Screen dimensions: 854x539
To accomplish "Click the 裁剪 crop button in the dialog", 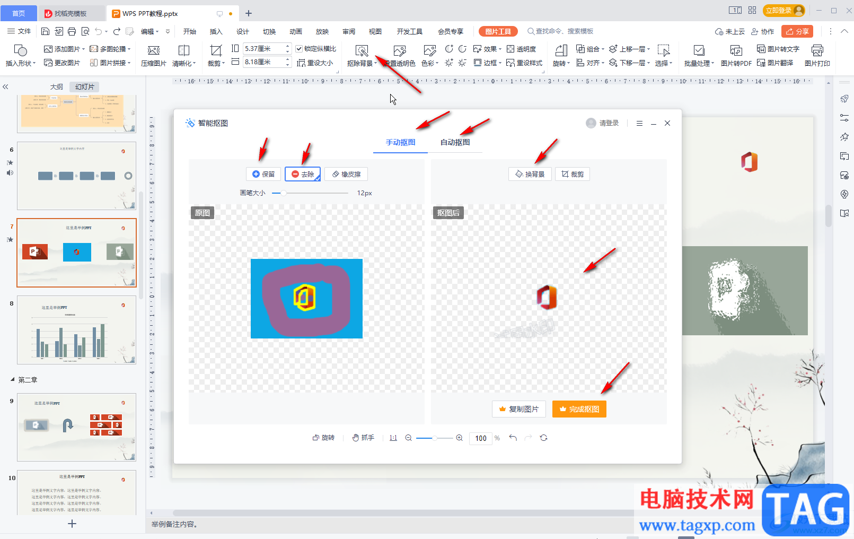I will click(x=573, y=174).
